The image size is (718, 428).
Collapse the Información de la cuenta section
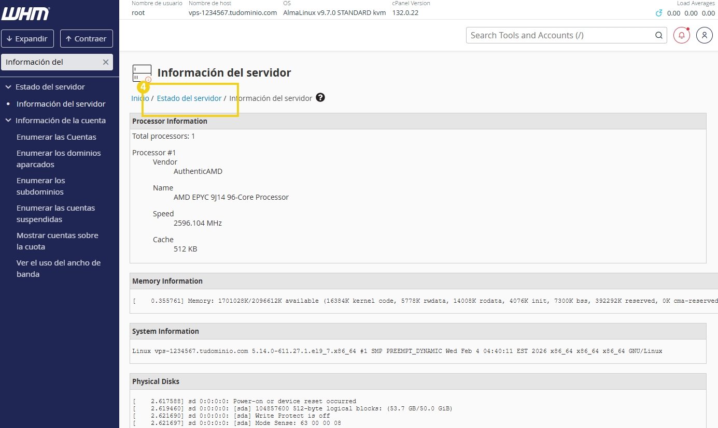(8, 121)
